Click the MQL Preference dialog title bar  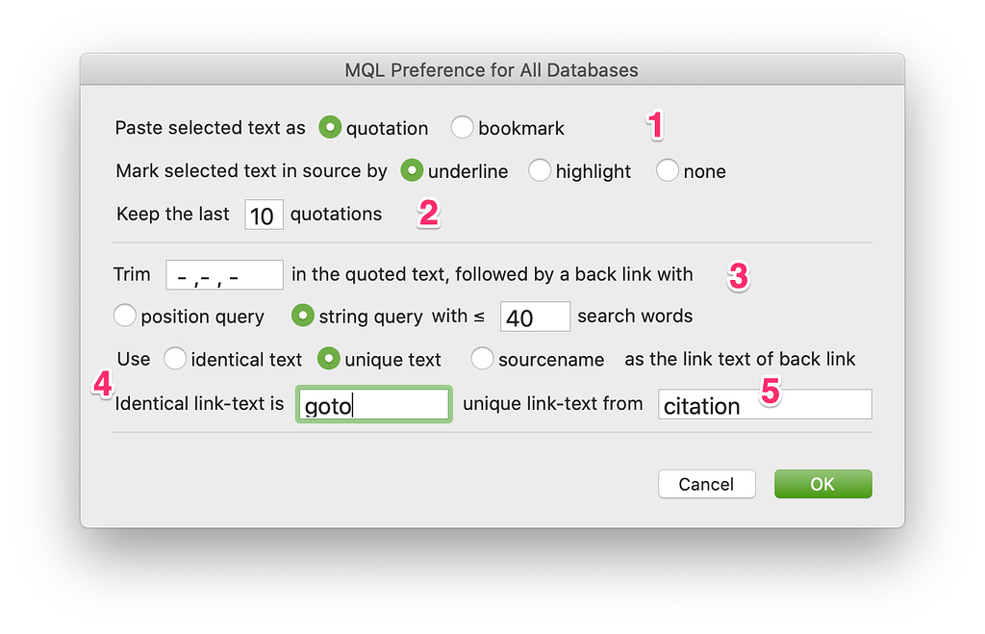492,69
